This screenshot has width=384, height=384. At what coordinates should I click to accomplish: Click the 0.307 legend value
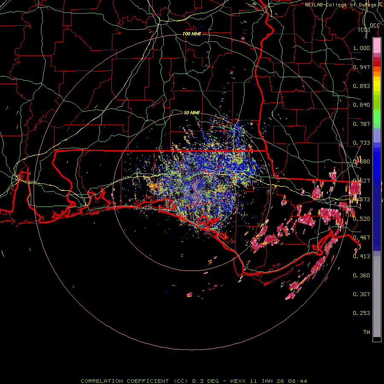pos(361,294)
